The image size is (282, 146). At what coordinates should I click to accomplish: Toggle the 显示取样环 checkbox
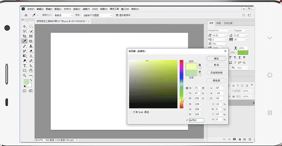[x=117, y=15]
